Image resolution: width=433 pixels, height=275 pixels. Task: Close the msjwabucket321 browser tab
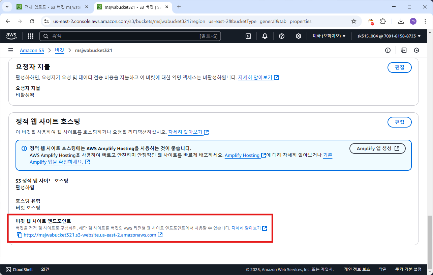(x=166, y=7)
